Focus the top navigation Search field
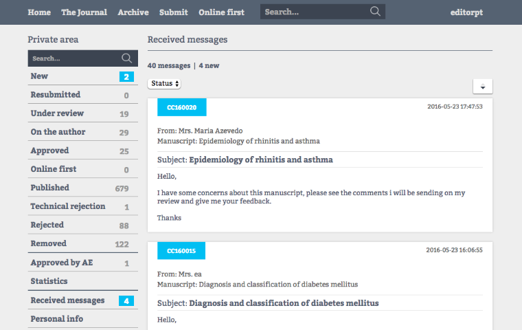Screen dimensions: 522x330 [315, 12]
